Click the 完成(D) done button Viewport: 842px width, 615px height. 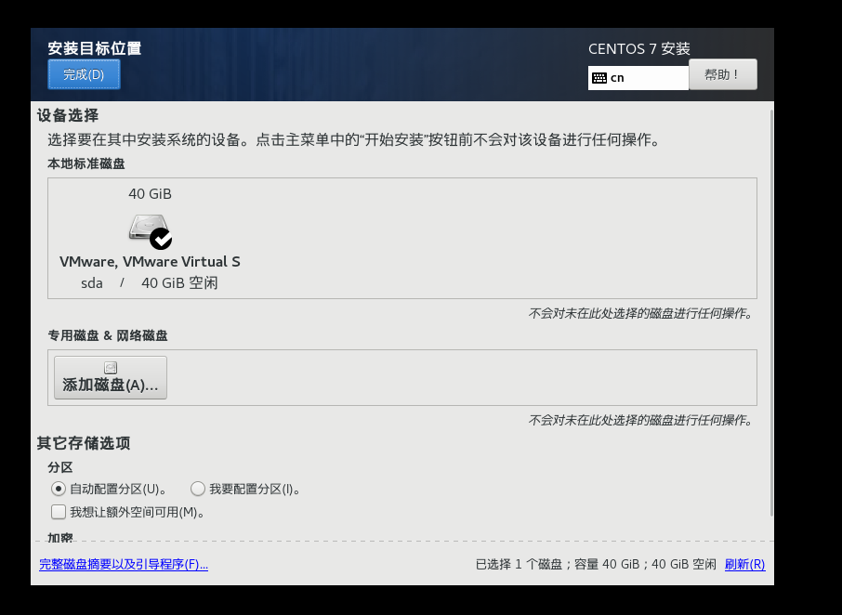[84, 74]
